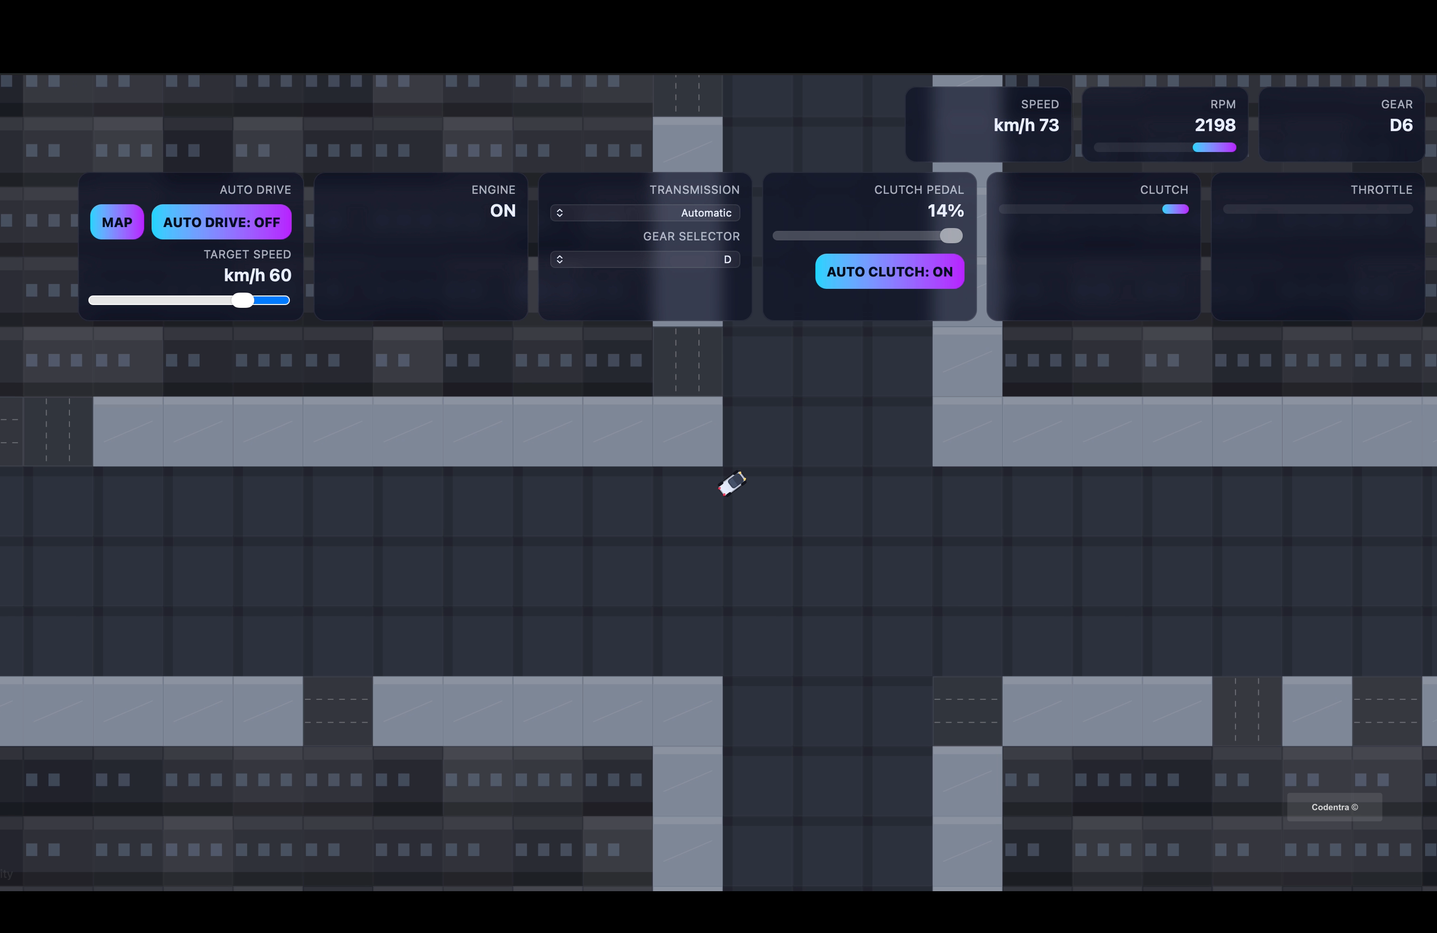Screen dimensions: 1437x933
Task: Toggle Auto Drive from OFF
Action: [221, 222]
